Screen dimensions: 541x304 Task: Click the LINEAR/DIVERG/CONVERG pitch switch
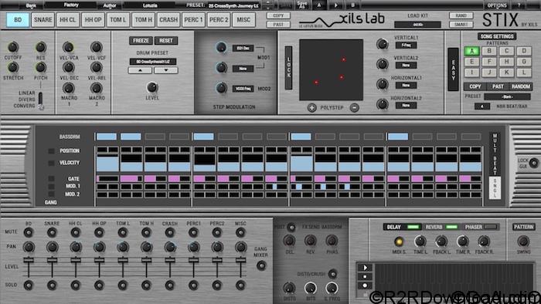[x=41, y=102]
